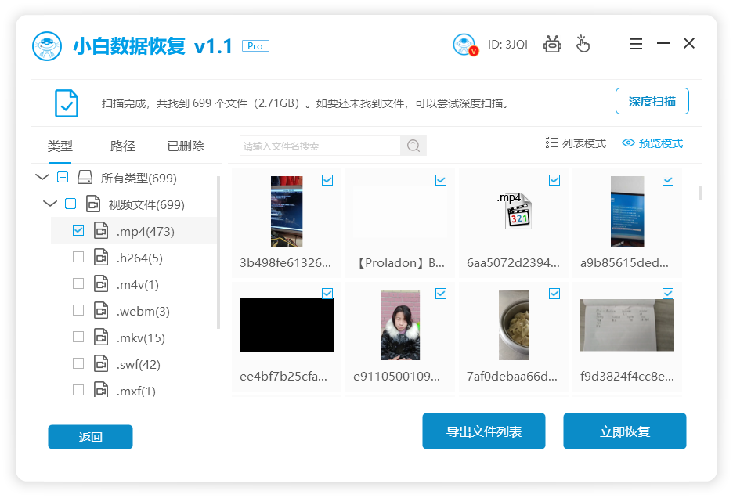This screenshot has height=498, width=733.
Task: Click the file icon beside .mxf(1)
Action: [101, 389]
